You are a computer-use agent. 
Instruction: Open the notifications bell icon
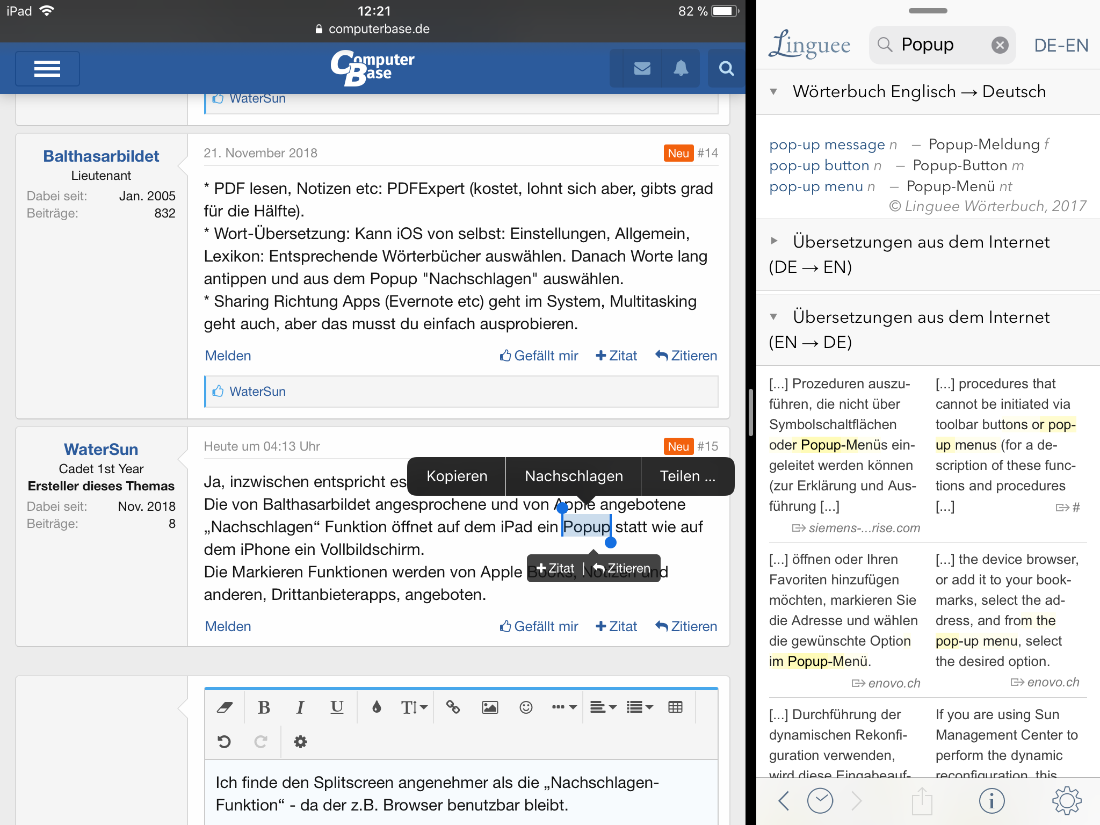pos(681,68)
